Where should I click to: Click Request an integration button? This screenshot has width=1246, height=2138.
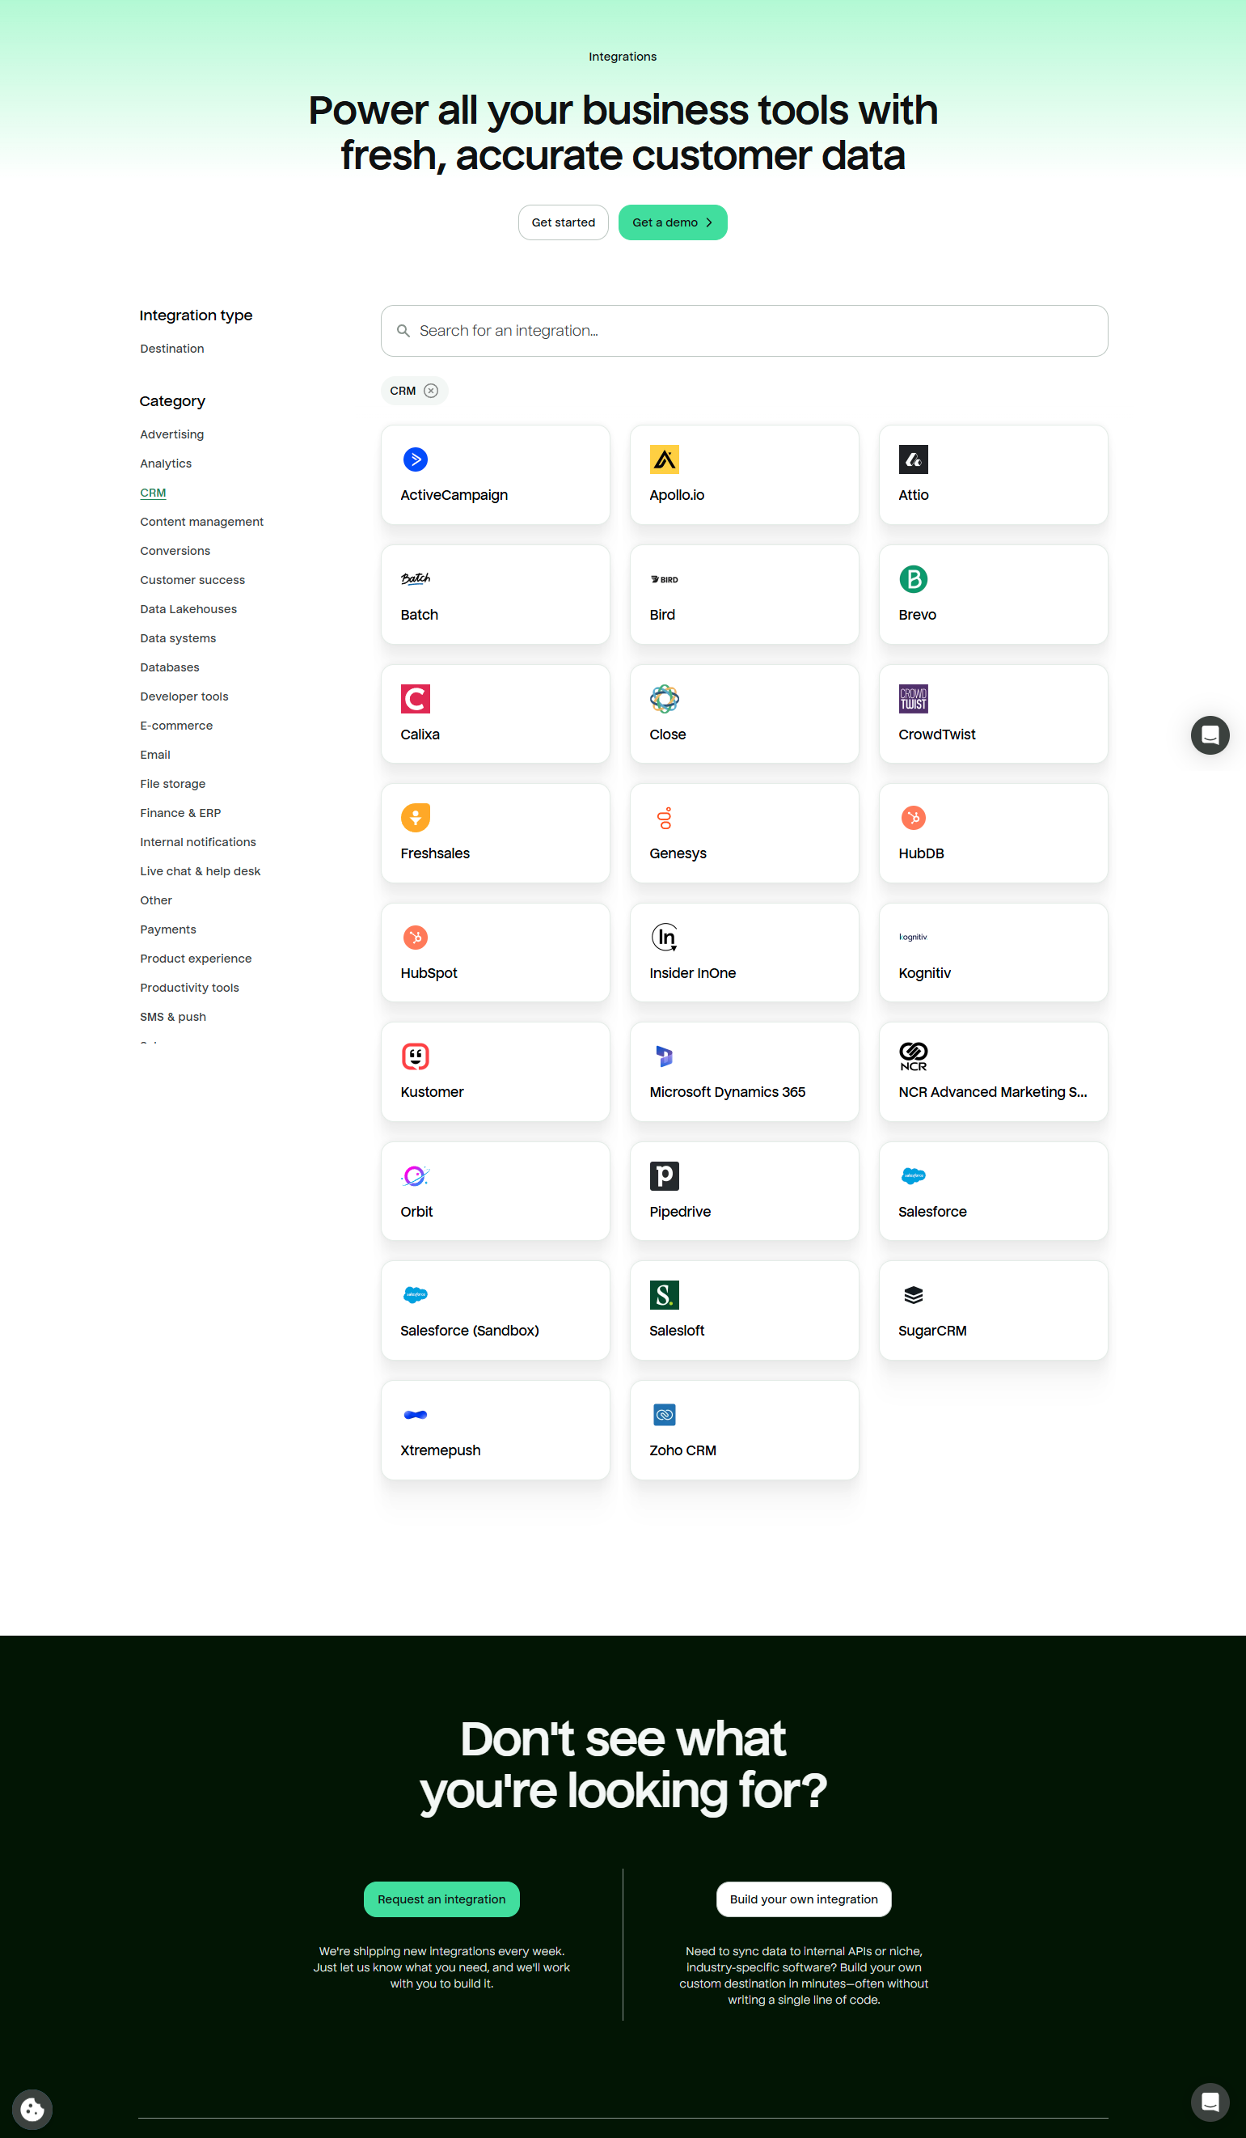(x=441, y=1899)
